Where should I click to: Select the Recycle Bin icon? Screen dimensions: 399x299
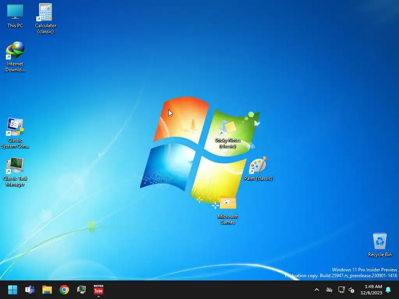380,245
